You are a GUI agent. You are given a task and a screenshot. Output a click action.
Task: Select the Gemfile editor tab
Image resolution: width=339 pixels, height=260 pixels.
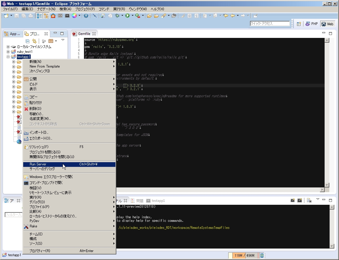(84, 34)
